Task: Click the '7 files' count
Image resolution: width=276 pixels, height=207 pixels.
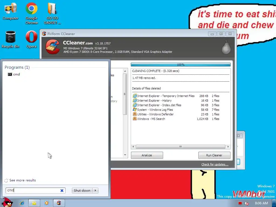Action: tap(215, 110)
